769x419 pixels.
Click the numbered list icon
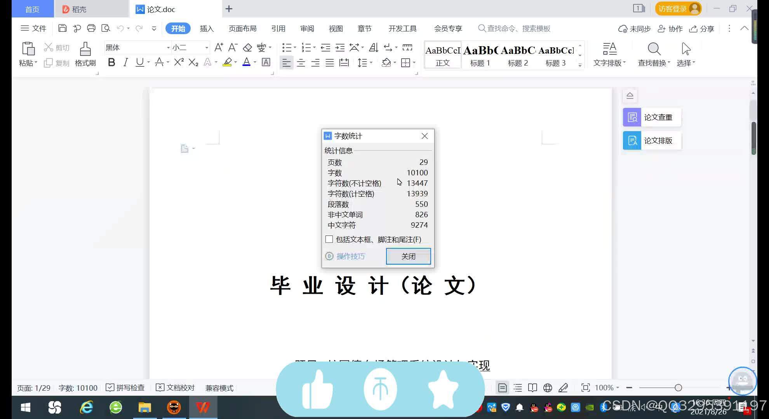click(306, 47)
